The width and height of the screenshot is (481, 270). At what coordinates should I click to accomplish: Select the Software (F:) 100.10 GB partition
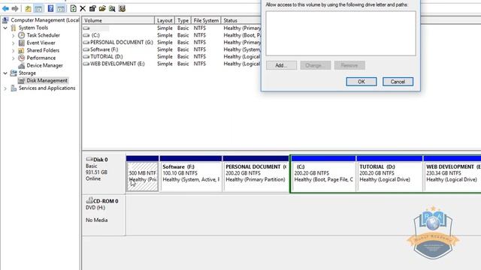(x=191, y=174)
